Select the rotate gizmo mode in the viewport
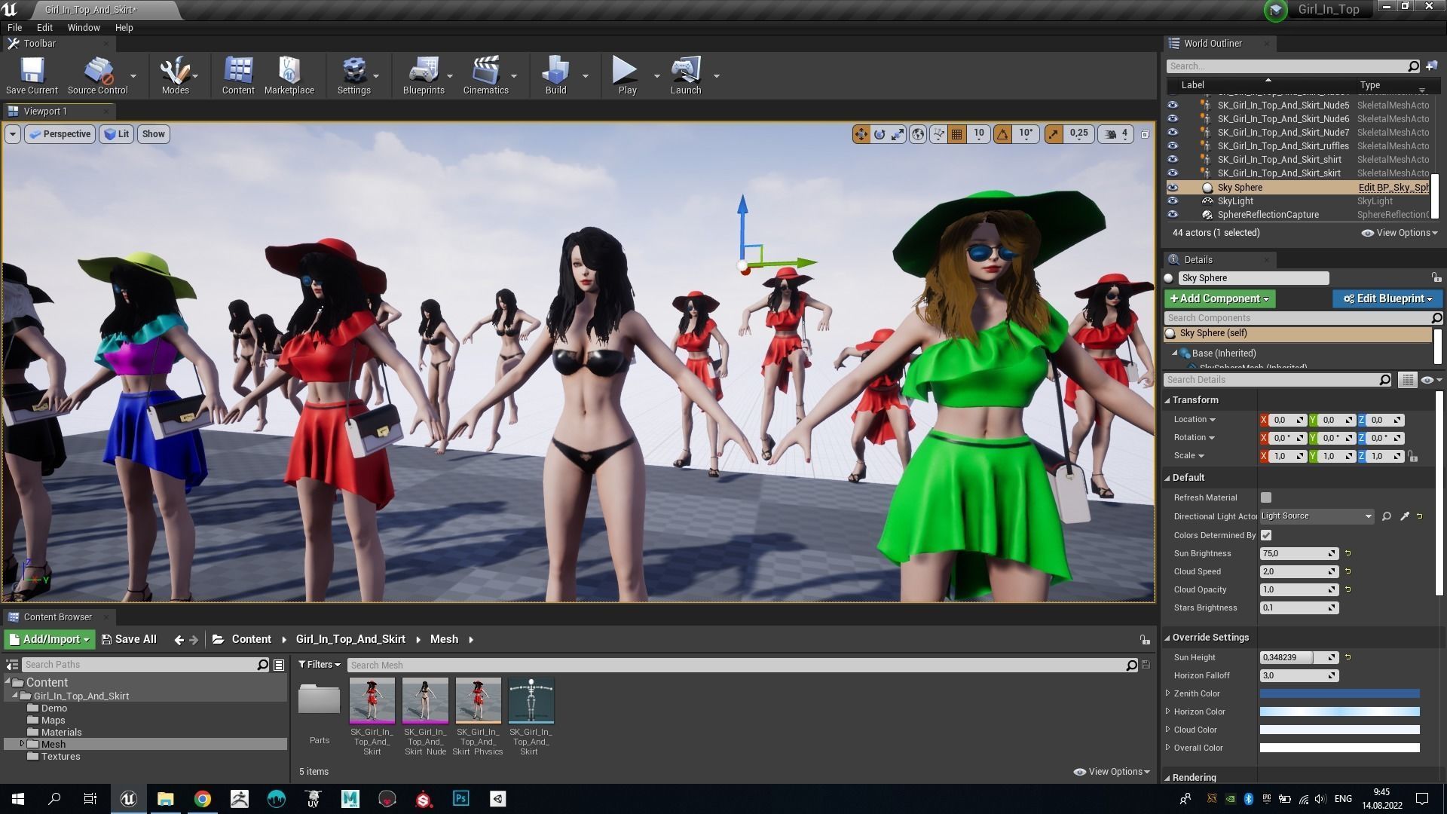This screenshot has height=814, width=1447. (880, 134)
